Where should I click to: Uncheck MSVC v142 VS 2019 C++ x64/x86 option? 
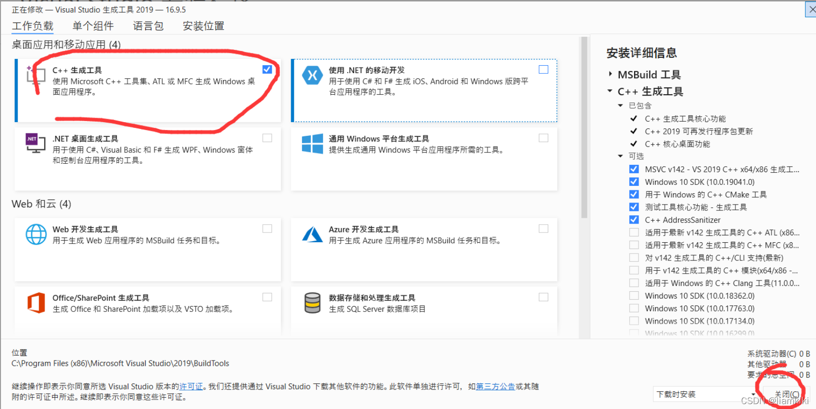tap(634, 169)
